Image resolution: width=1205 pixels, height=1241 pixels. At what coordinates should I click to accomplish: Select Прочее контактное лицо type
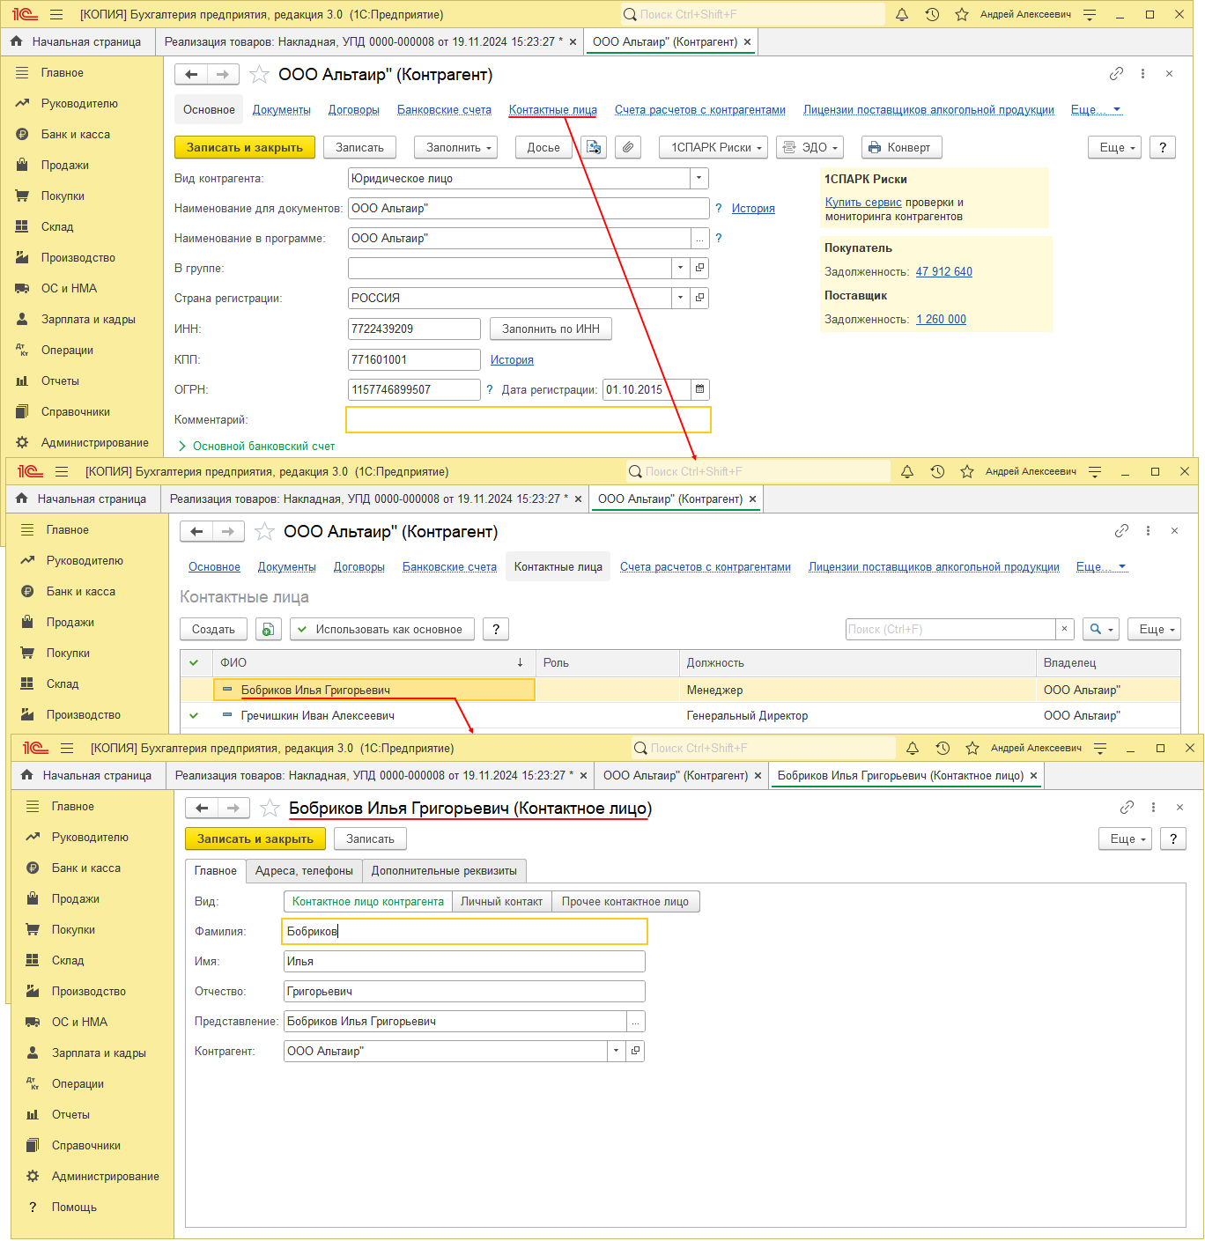pos(625,902)
